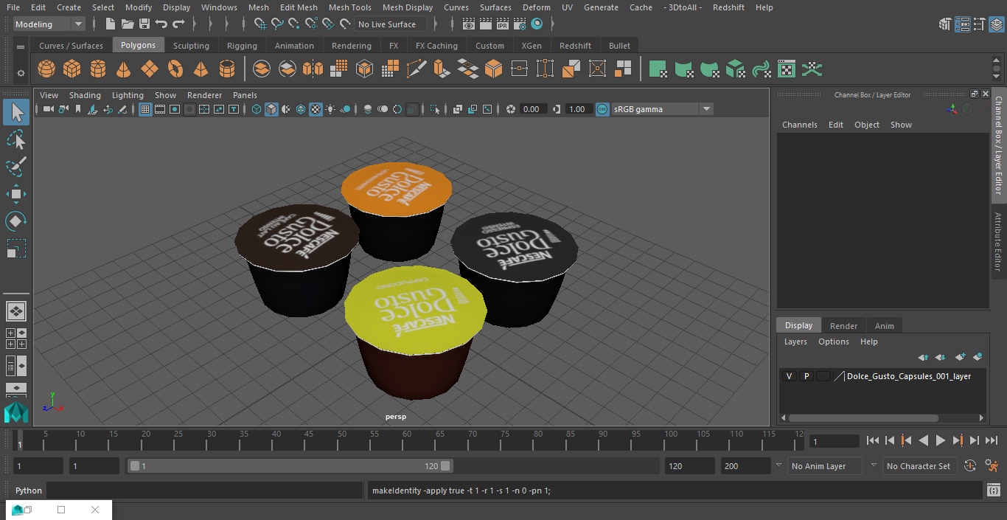1007x520 pixels.
Task: Open the Deform menu
Action: 536,7
